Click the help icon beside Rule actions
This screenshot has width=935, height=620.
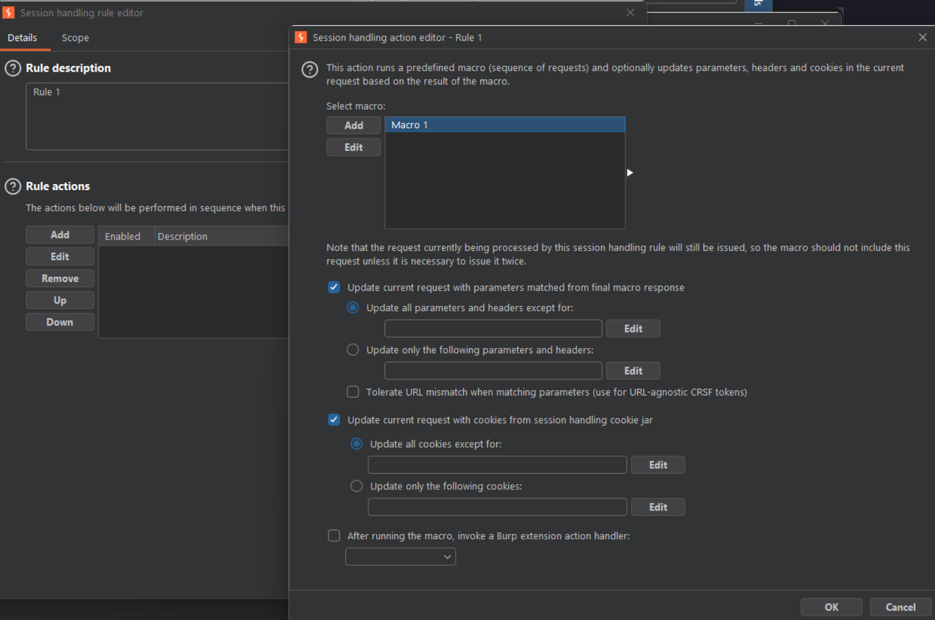coord(13,187)
